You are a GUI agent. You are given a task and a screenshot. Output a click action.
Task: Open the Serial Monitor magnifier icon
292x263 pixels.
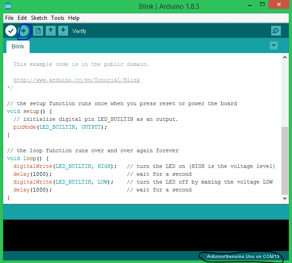click(276, 31)
